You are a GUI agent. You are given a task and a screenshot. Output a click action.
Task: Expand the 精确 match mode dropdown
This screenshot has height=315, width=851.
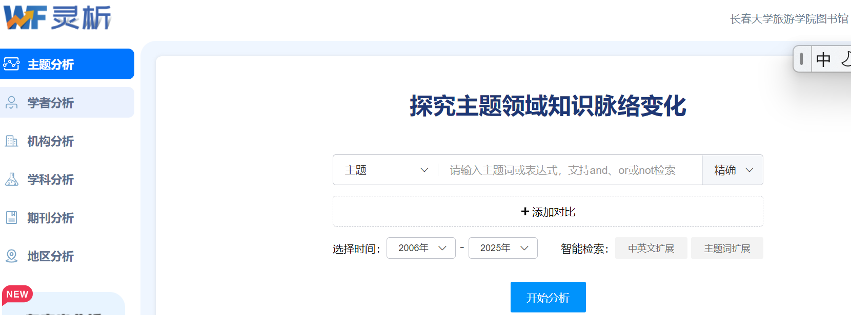[733, 170]
